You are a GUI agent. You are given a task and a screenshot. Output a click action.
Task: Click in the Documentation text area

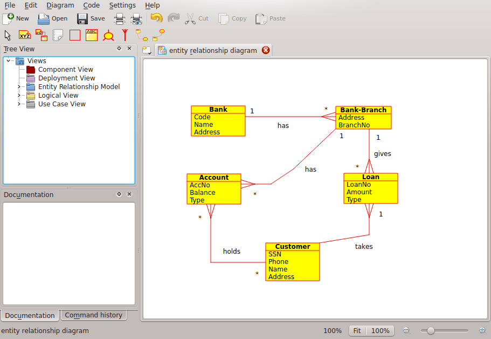[69, 253]
